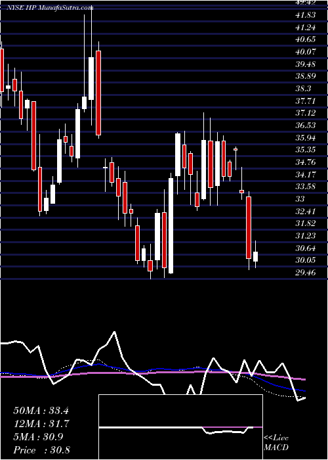The height and width of the screenshot is (460, 328).
Task: Click the 35.94 price axis label
Action: click(306, 137)
